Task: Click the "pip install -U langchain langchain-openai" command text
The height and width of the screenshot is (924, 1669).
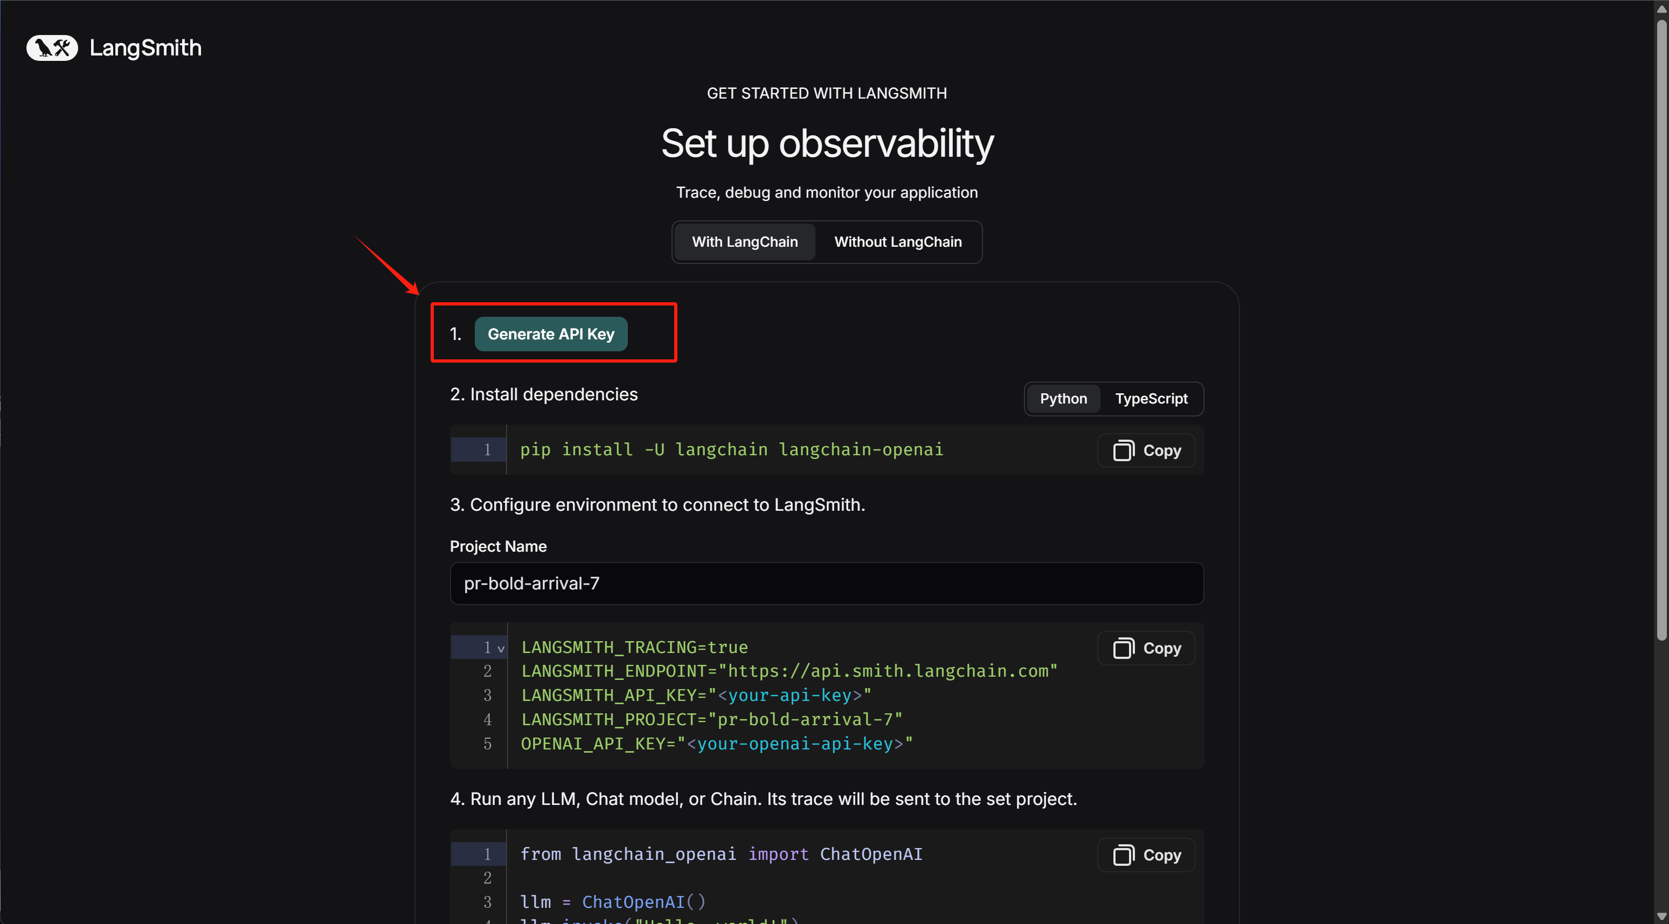Action: (731, 450)
